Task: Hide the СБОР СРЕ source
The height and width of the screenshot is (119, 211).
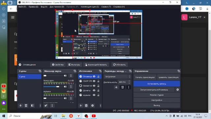Action: (94, 81)
